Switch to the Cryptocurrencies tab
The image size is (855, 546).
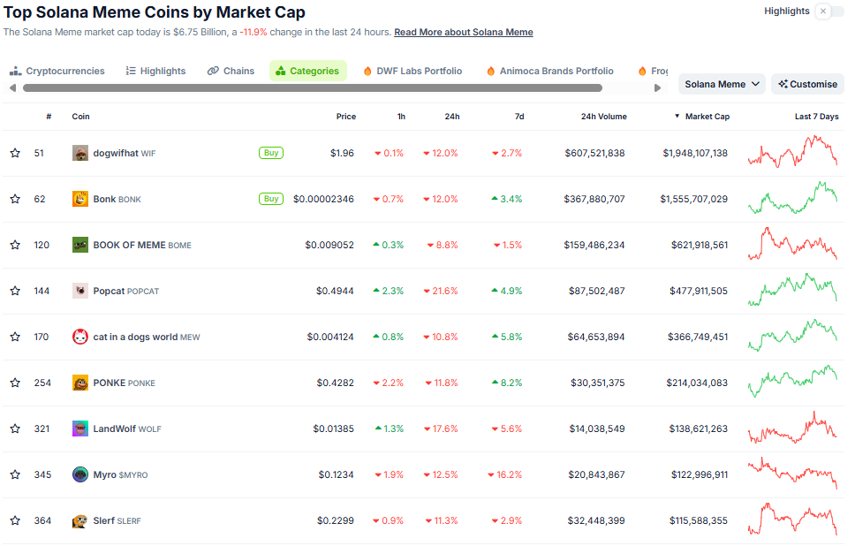pos(57,71)
